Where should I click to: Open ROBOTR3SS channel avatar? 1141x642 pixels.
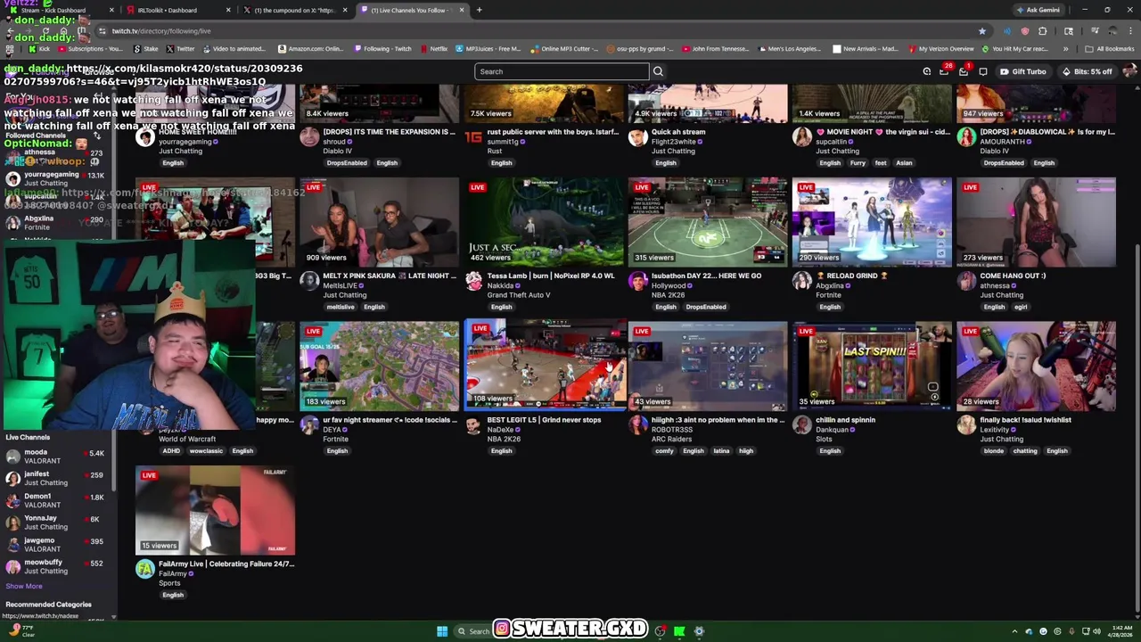click(637, 425)
